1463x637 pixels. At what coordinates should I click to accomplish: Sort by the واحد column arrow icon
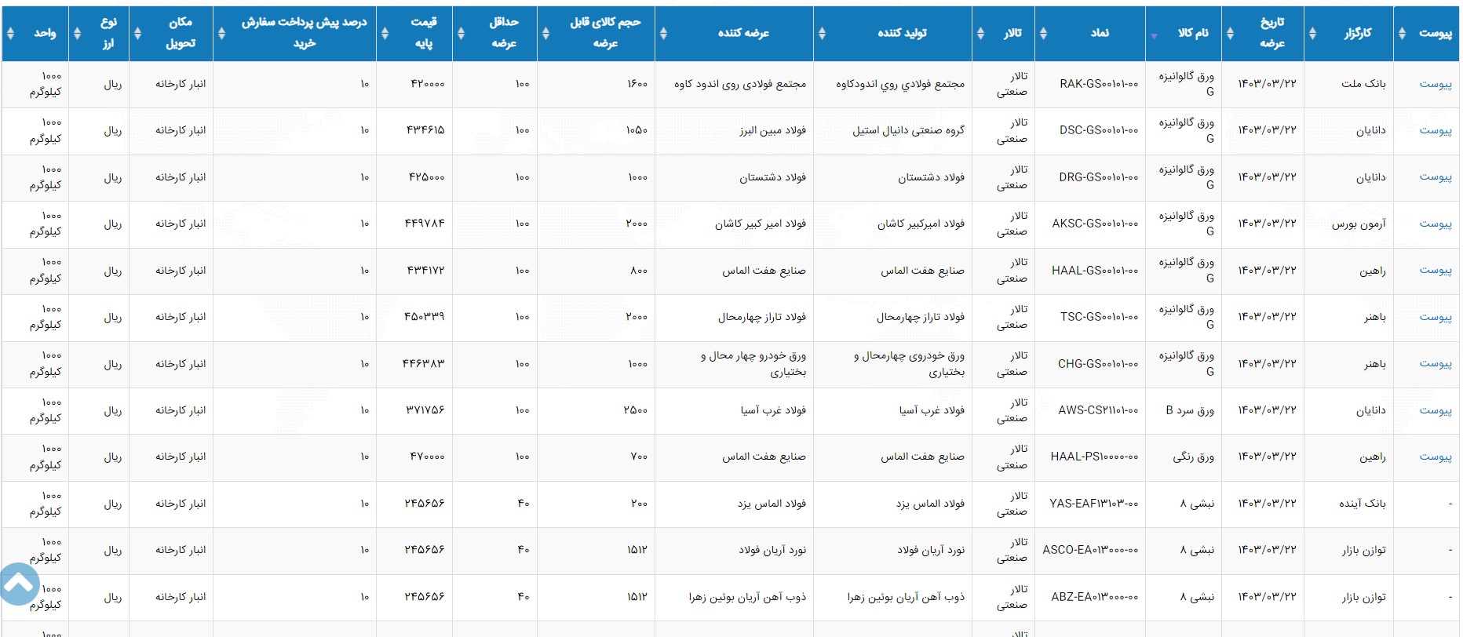coord(10,33)
